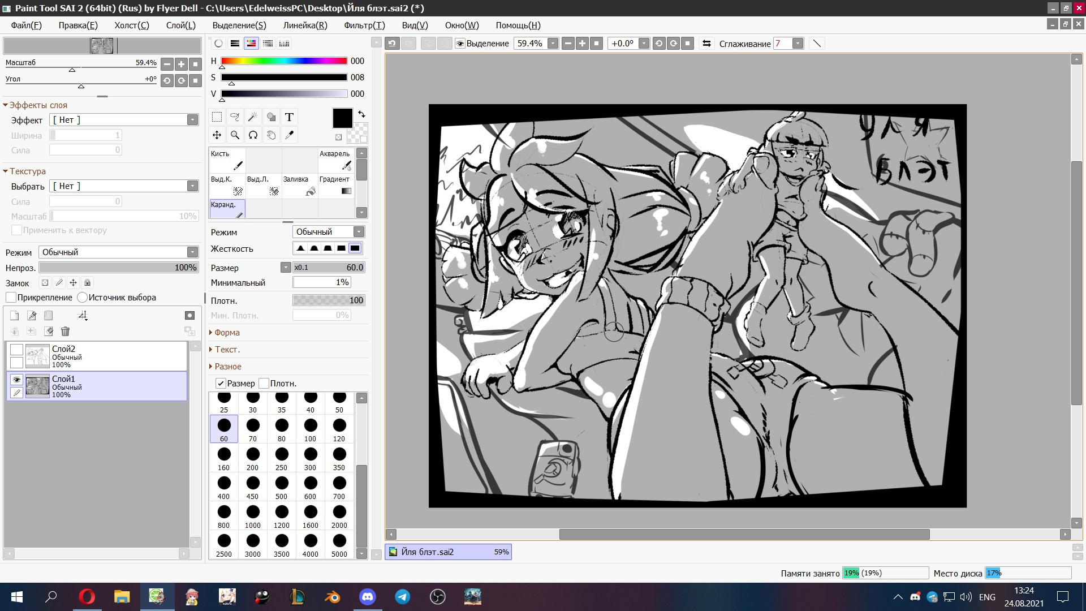The image size is (1086, 611).
Task: Select the Text tool icon
Action: [x=289, y=117]
